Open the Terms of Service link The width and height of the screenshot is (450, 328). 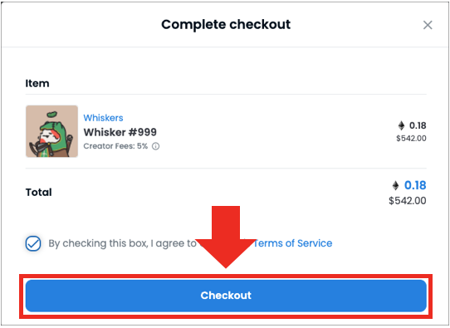click(293, 243)
